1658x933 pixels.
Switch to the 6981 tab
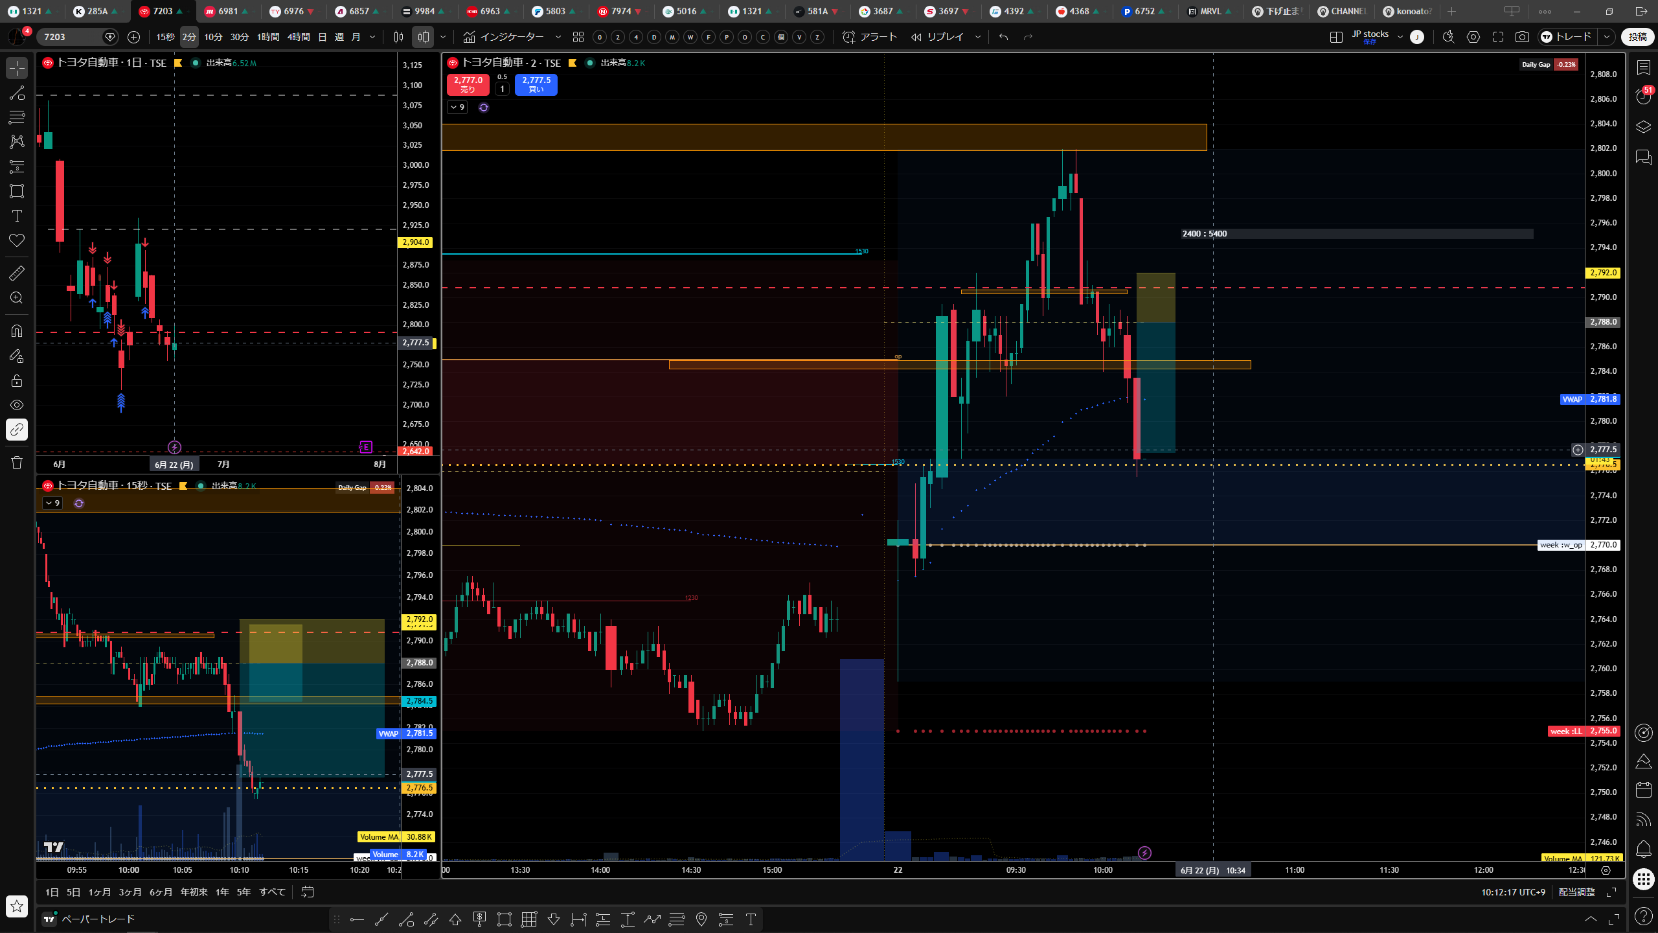click(227, 11)
